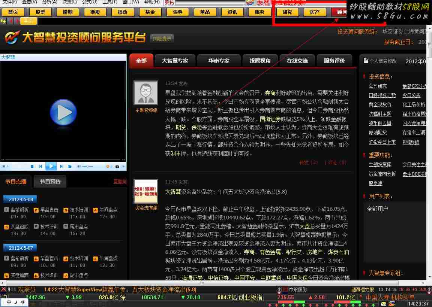Click the refresh arrows icon left of the red back arrow
The height and width of the screenshot is (307, 432).
[3, 21]
